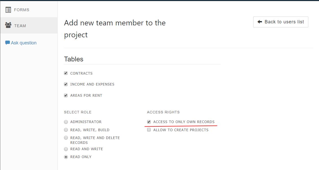Choose the Read, Write, Build role
This screenshot has width=319, height=170.
coord(66,130)
